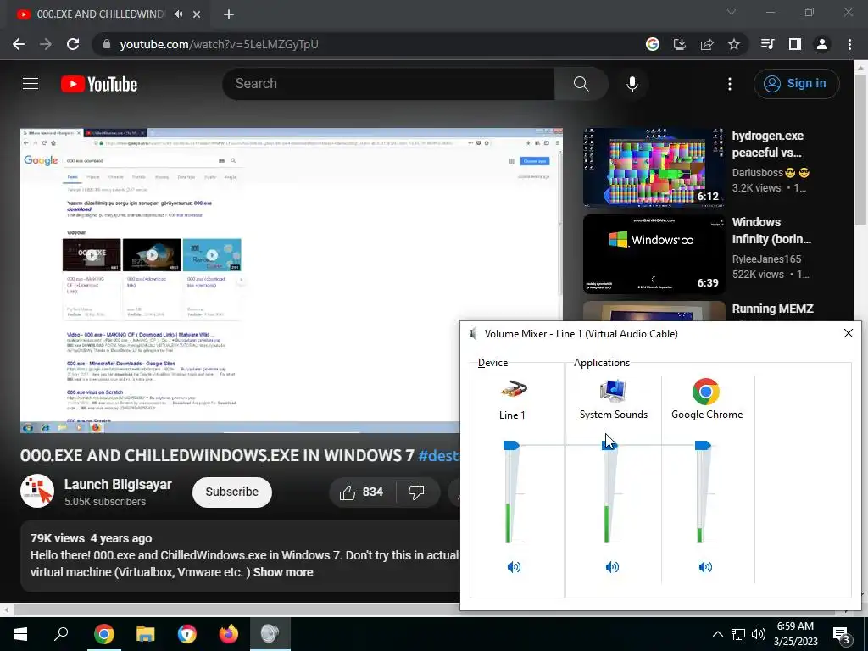
Task: Close the 000.EXE YouTube tab
Action: (197, 14)
